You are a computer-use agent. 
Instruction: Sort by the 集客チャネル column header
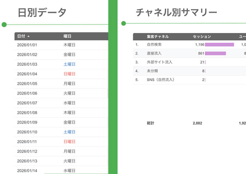point(157,37)
